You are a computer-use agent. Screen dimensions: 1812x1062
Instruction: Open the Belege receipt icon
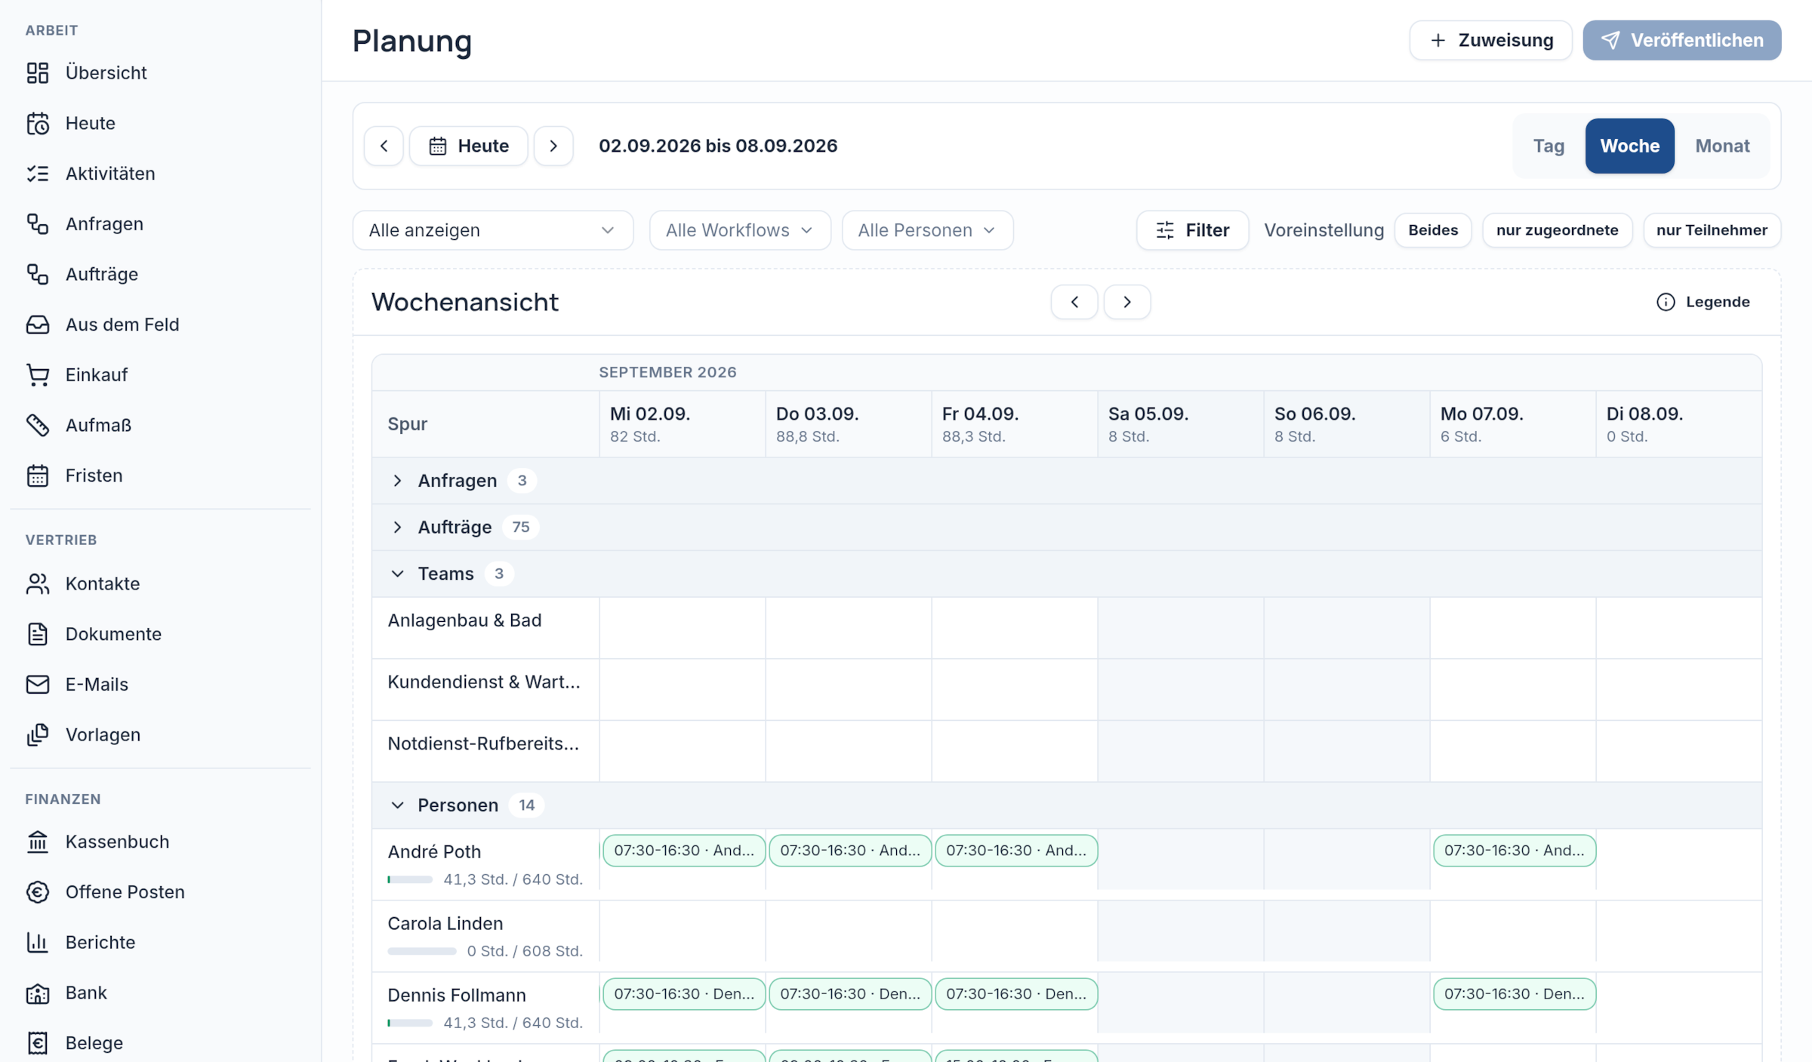38,1043
